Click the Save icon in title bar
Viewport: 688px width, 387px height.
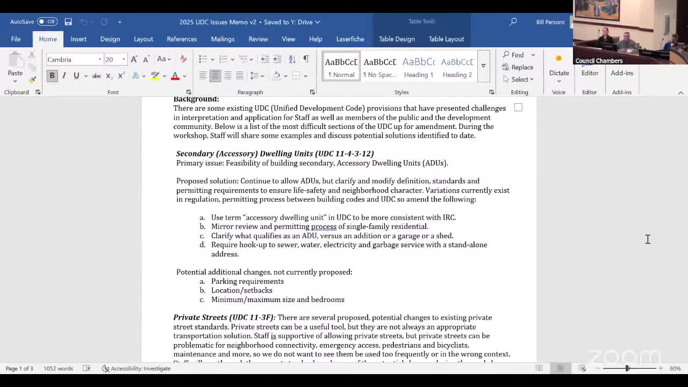click(68, 21)
